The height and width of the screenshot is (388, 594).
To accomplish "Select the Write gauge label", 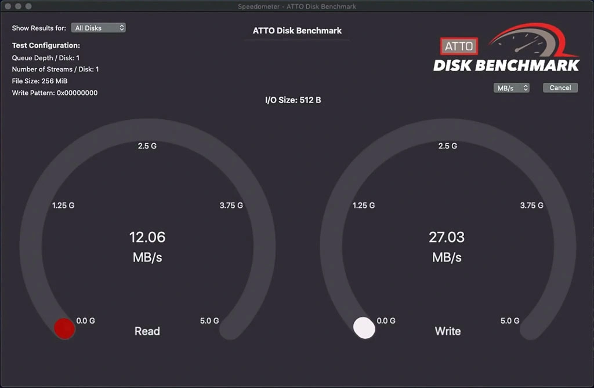I will click(447, 331).
